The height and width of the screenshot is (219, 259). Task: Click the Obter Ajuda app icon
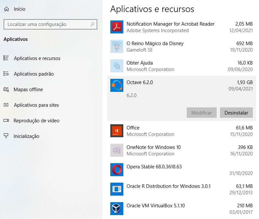117,66
